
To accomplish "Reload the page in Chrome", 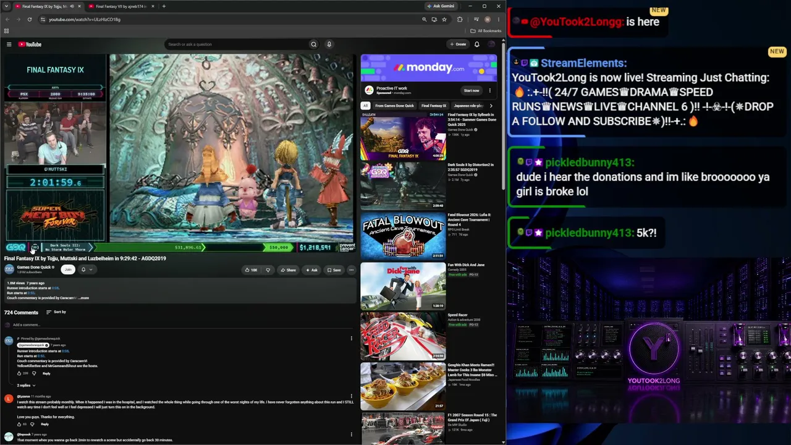I will click(x=29, y=19).
